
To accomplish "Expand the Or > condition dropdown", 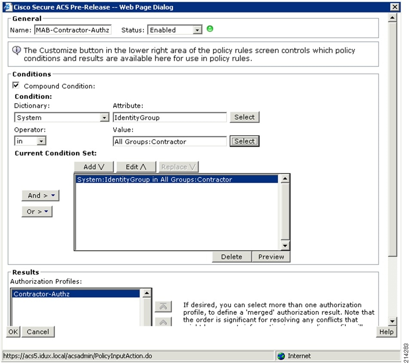I will point(37,212).
